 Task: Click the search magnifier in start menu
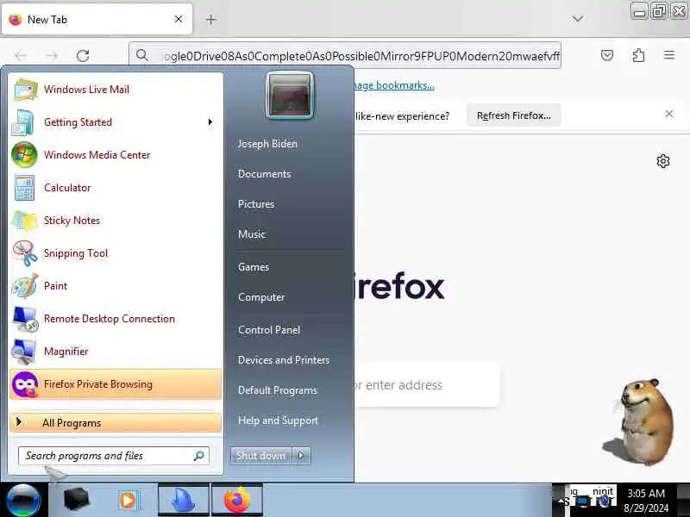pos(199,456)
